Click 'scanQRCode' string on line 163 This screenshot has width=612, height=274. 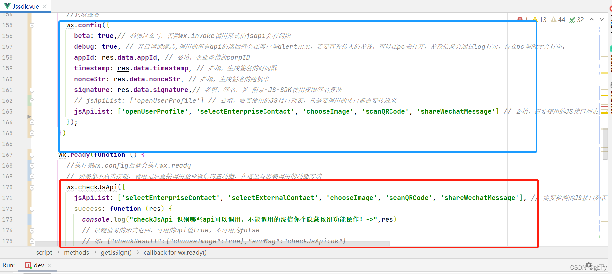tap(385, 112)
